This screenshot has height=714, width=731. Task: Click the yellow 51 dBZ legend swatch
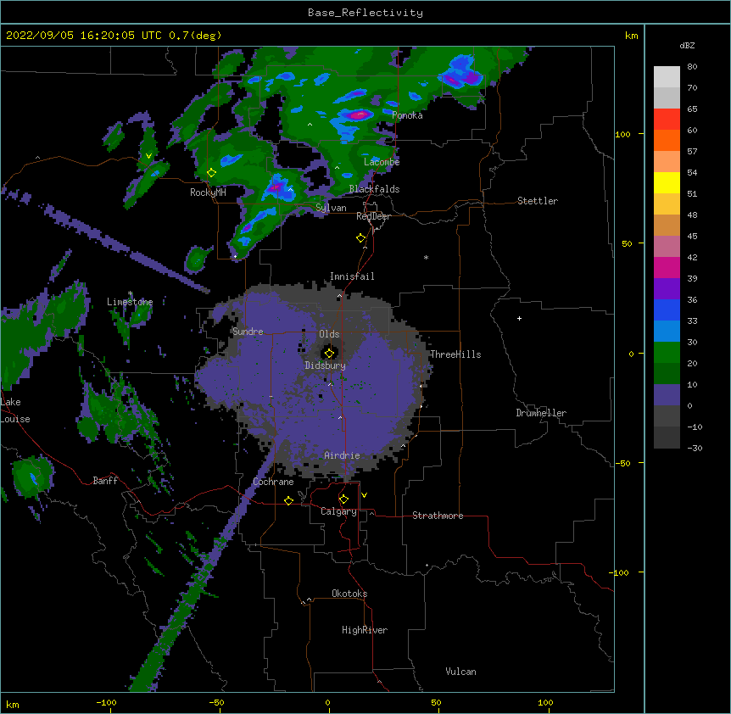[667, 182]
